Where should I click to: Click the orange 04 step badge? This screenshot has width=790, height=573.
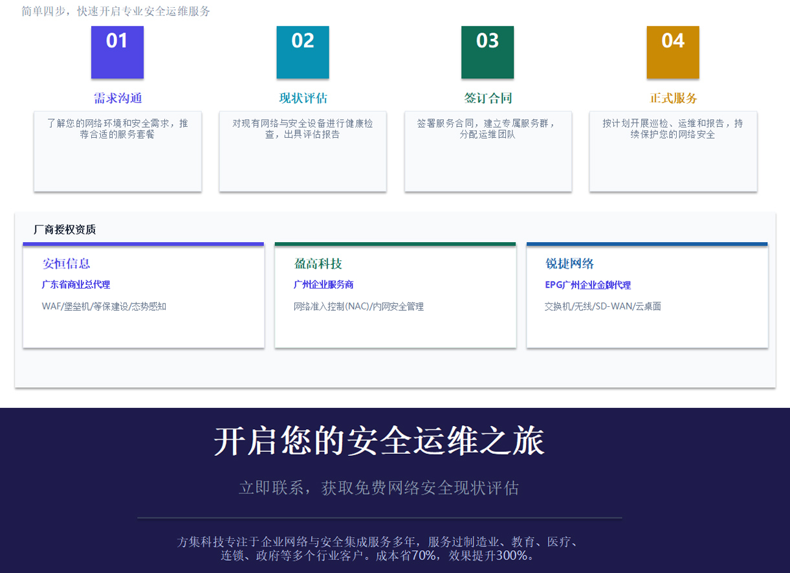click(x=673, y=52)
